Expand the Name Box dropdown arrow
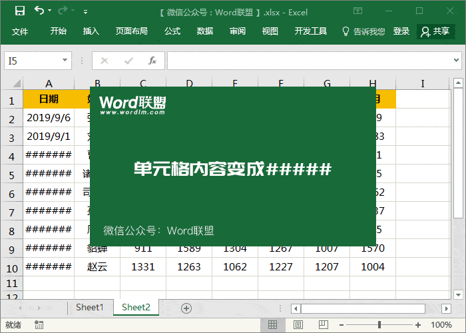Image resolution: width=466 pixels, height=333 pixels. point(65,61)
